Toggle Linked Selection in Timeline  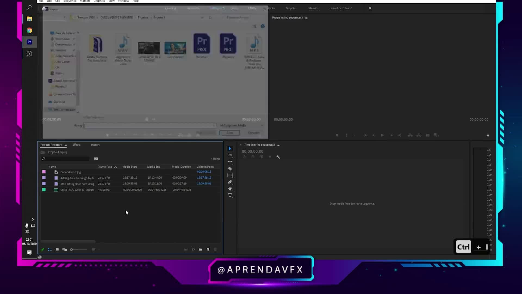click(261, 157)
